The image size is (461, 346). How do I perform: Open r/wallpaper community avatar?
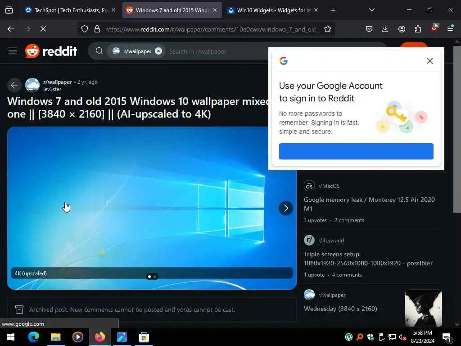click(x=32, y=85)
